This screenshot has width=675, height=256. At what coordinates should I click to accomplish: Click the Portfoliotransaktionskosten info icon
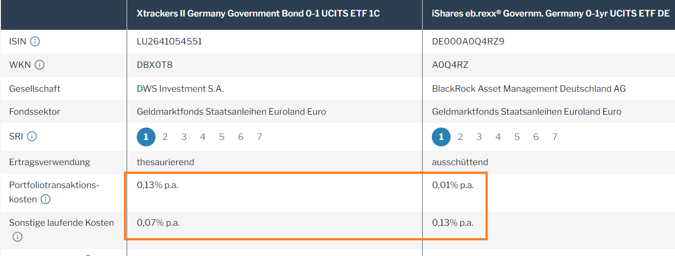[x=45, y=199]
